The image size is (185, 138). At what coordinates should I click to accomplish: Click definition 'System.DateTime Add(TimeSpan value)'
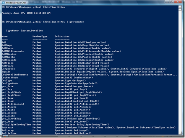[x=80, y=42]
